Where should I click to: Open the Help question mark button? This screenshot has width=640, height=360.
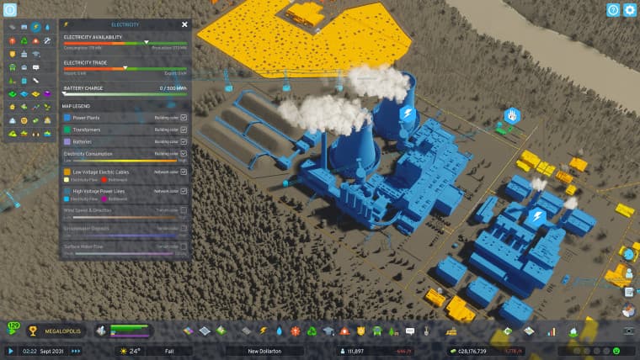point(613,10)
